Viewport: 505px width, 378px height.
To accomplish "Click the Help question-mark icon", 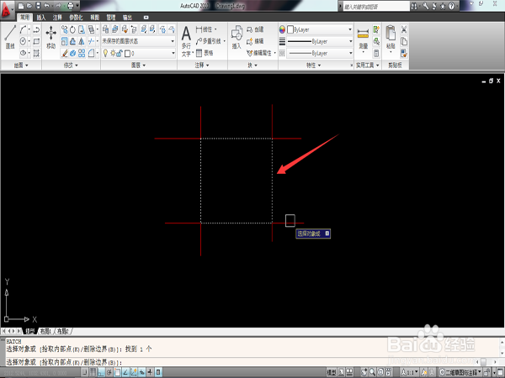I will [x=451, y=6].
